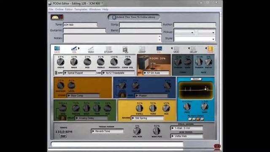
Task: Open the second Pickup dropdown
Action: tap(207, 32)
